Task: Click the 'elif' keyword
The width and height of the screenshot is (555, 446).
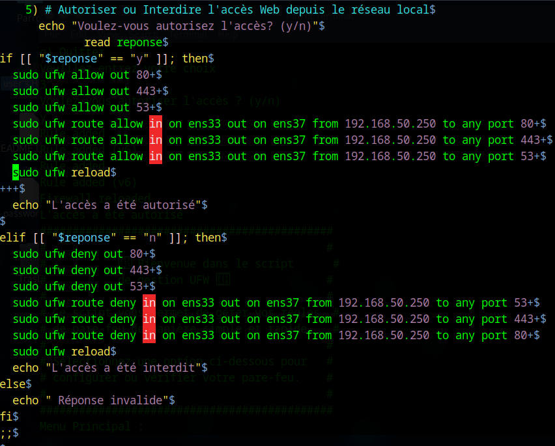Action: 12,238
